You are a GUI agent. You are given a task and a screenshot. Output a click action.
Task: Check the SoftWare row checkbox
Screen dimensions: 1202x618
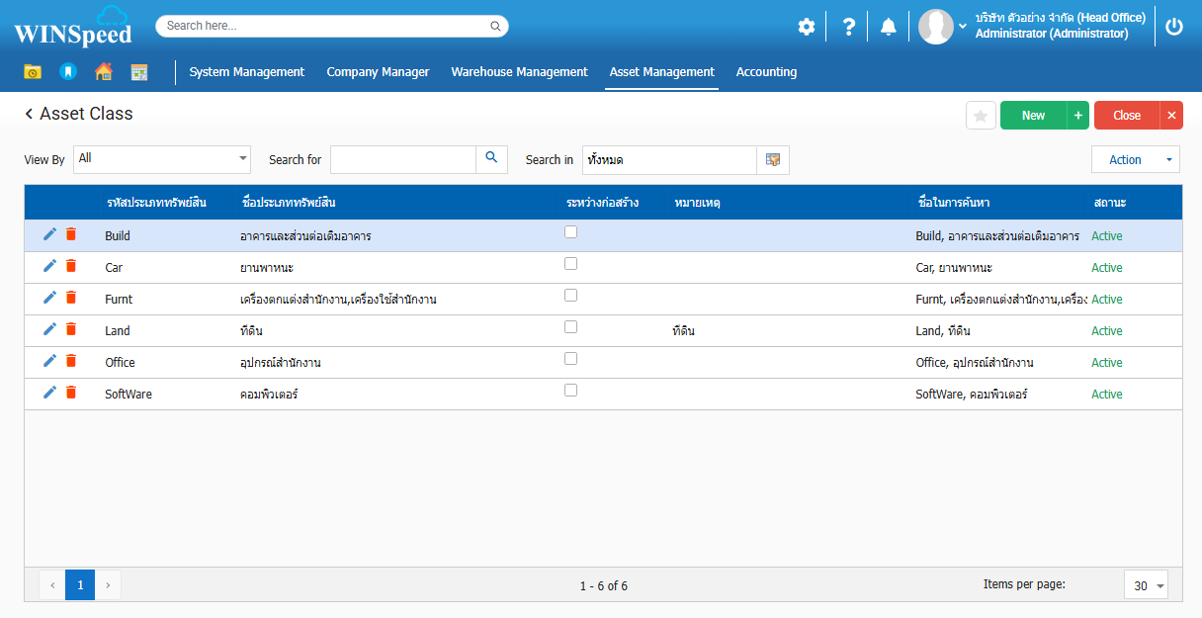[570, 391]
